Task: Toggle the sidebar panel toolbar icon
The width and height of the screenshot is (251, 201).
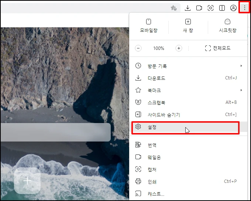Action: coord(222,8)
